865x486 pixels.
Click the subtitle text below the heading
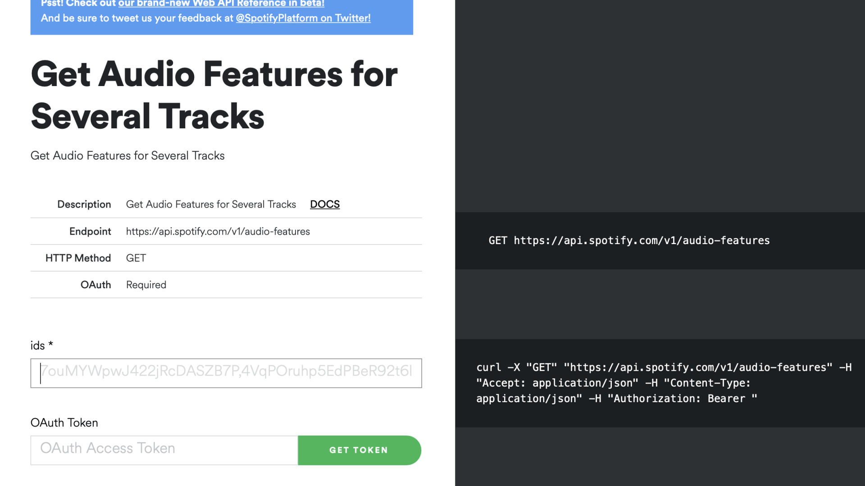[x=127, y=155]
